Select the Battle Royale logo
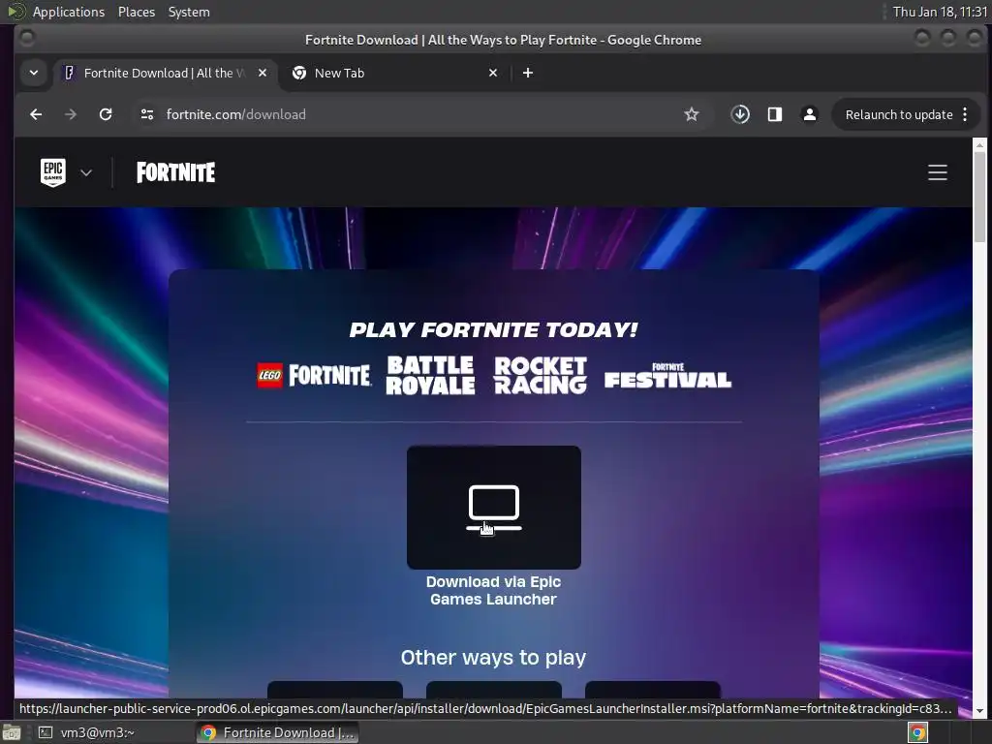The image size is (992, 744). point(430,375)
